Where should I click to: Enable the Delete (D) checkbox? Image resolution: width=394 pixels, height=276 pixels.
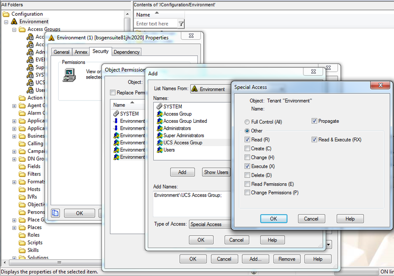pyautogui.click(x=247, y=175)
